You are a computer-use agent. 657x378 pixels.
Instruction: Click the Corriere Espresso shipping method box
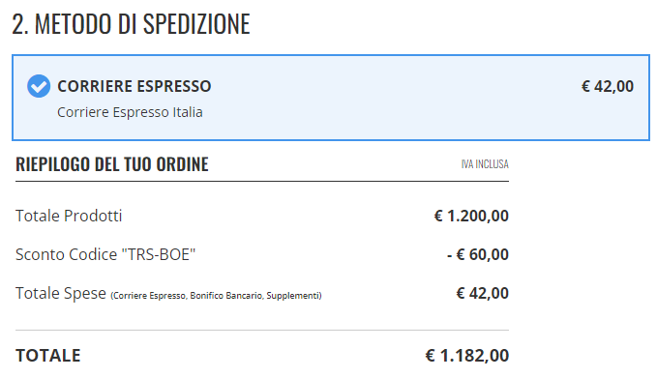(x=331, y=98)
